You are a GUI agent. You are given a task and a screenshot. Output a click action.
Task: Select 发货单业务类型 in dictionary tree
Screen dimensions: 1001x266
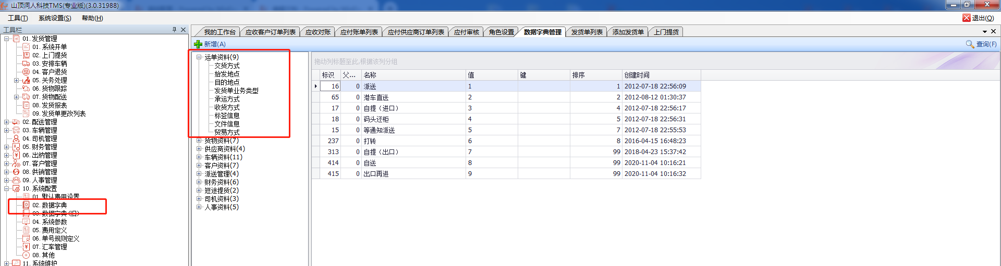(x=236, y=91)
